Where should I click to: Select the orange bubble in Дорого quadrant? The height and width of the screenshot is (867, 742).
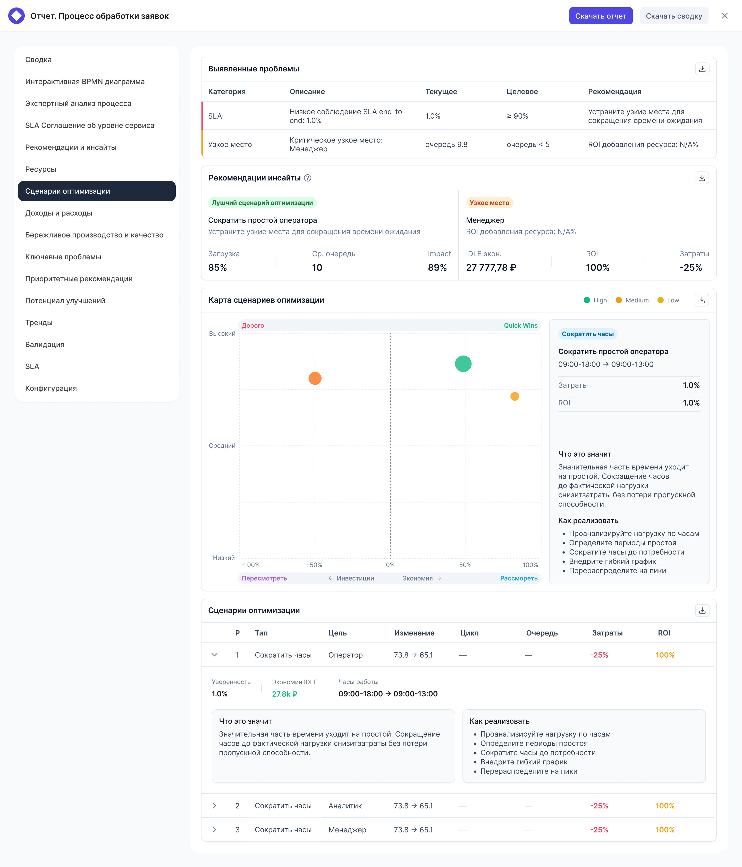(x=315, y=378)
